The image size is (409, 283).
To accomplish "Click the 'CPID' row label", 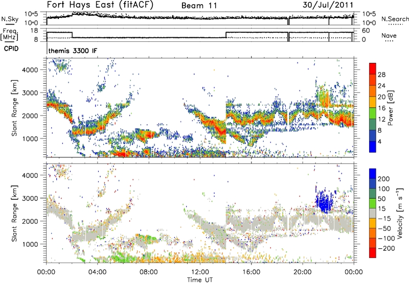I will [11, 49].
